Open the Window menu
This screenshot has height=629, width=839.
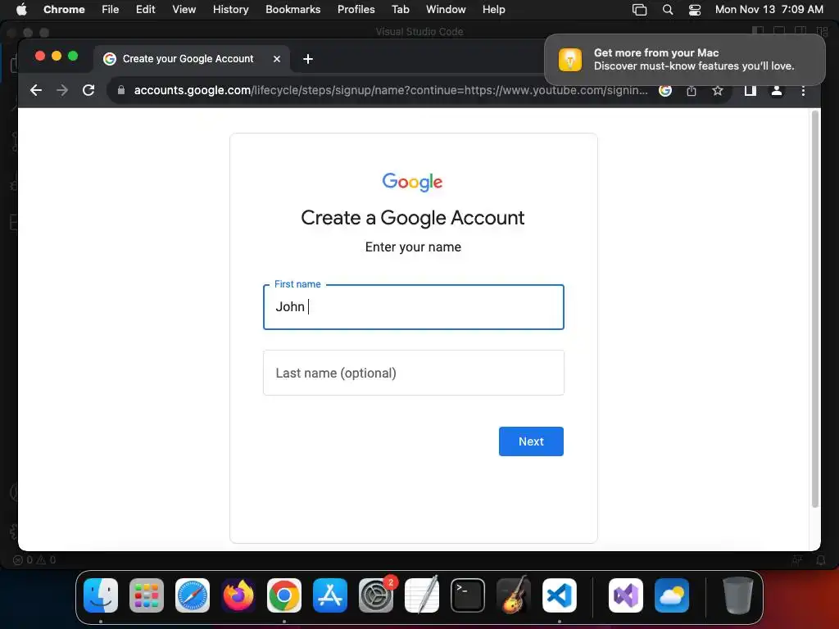click(x=446, y=9)
